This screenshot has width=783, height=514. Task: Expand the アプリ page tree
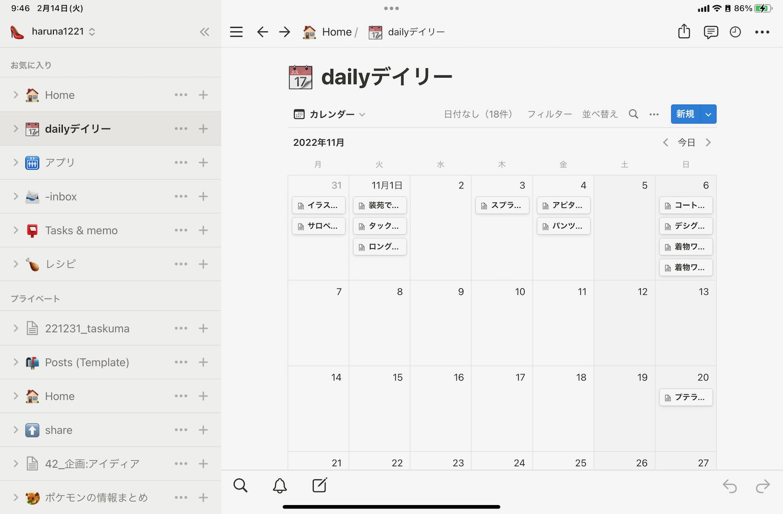point(16,163)
